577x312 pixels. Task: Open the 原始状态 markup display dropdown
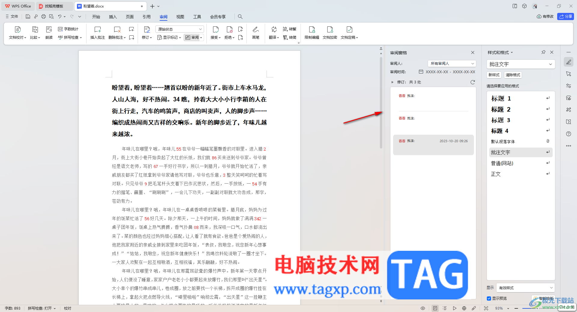(180, 29)
